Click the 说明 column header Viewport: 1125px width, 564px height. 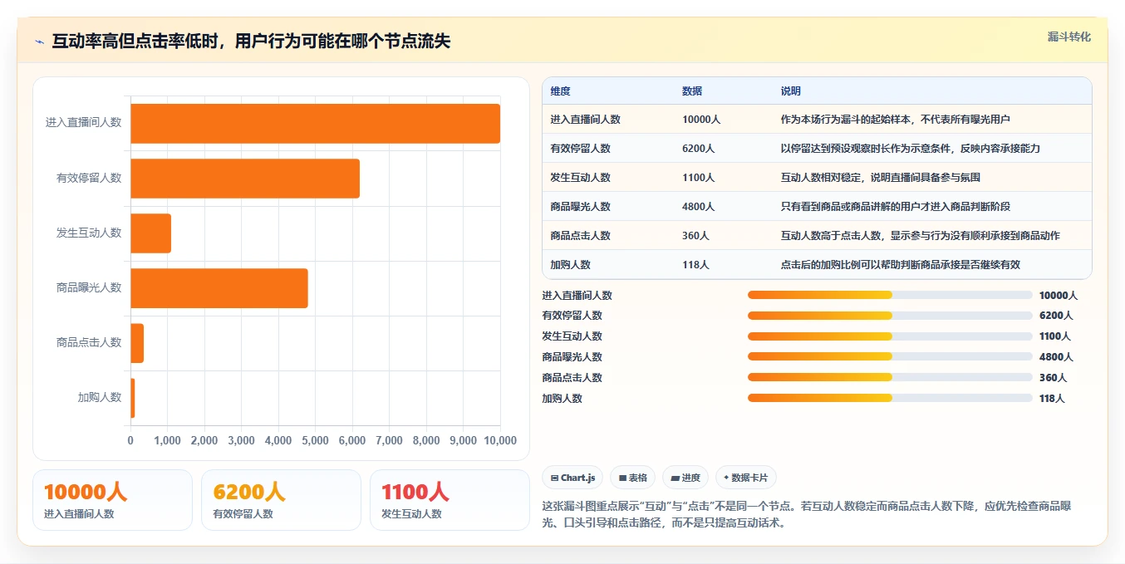(x=791, y=91)
